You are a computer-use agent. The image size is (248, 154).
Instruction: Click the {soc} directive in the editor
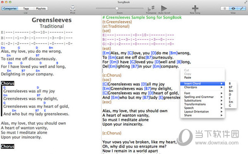[107, 79]
